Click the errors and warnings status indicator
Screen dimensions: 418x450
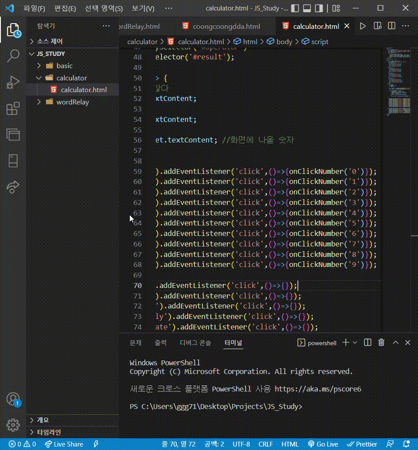click(22, 444)
